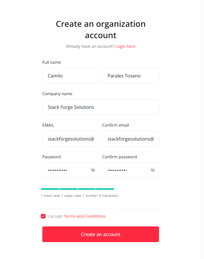Screen dimensions: 204x259
Task: Select the Password input box
Action: 67,170
